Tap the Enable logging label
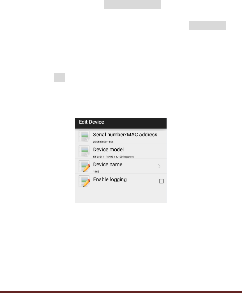 (x=110, y=180)
